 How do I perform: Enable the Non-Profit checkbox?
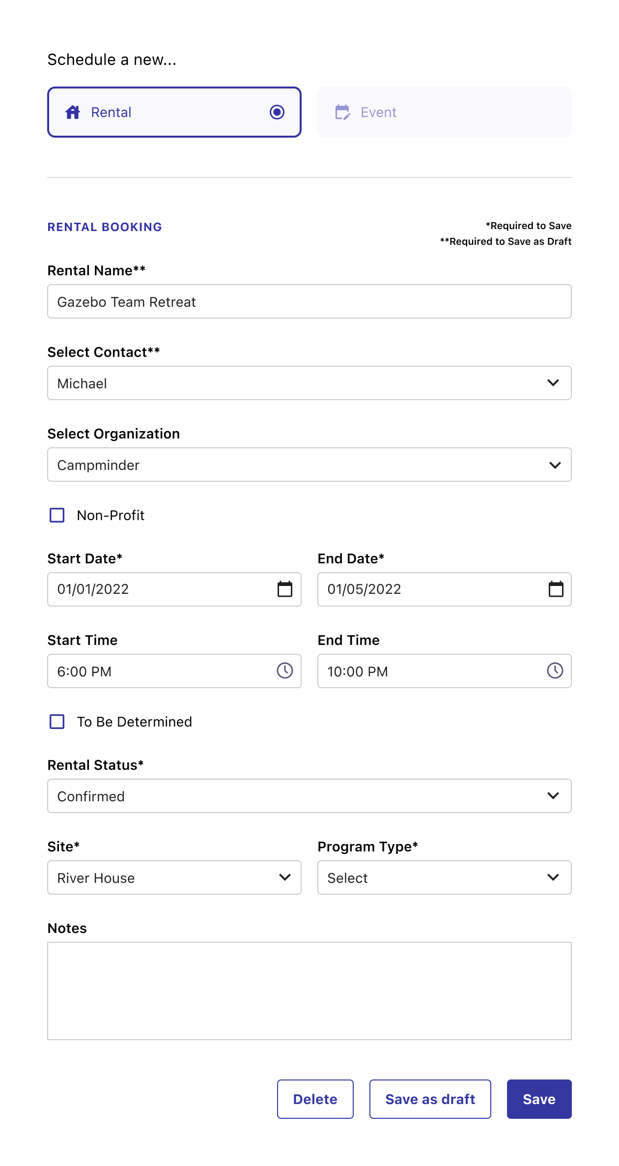[57, 515]
